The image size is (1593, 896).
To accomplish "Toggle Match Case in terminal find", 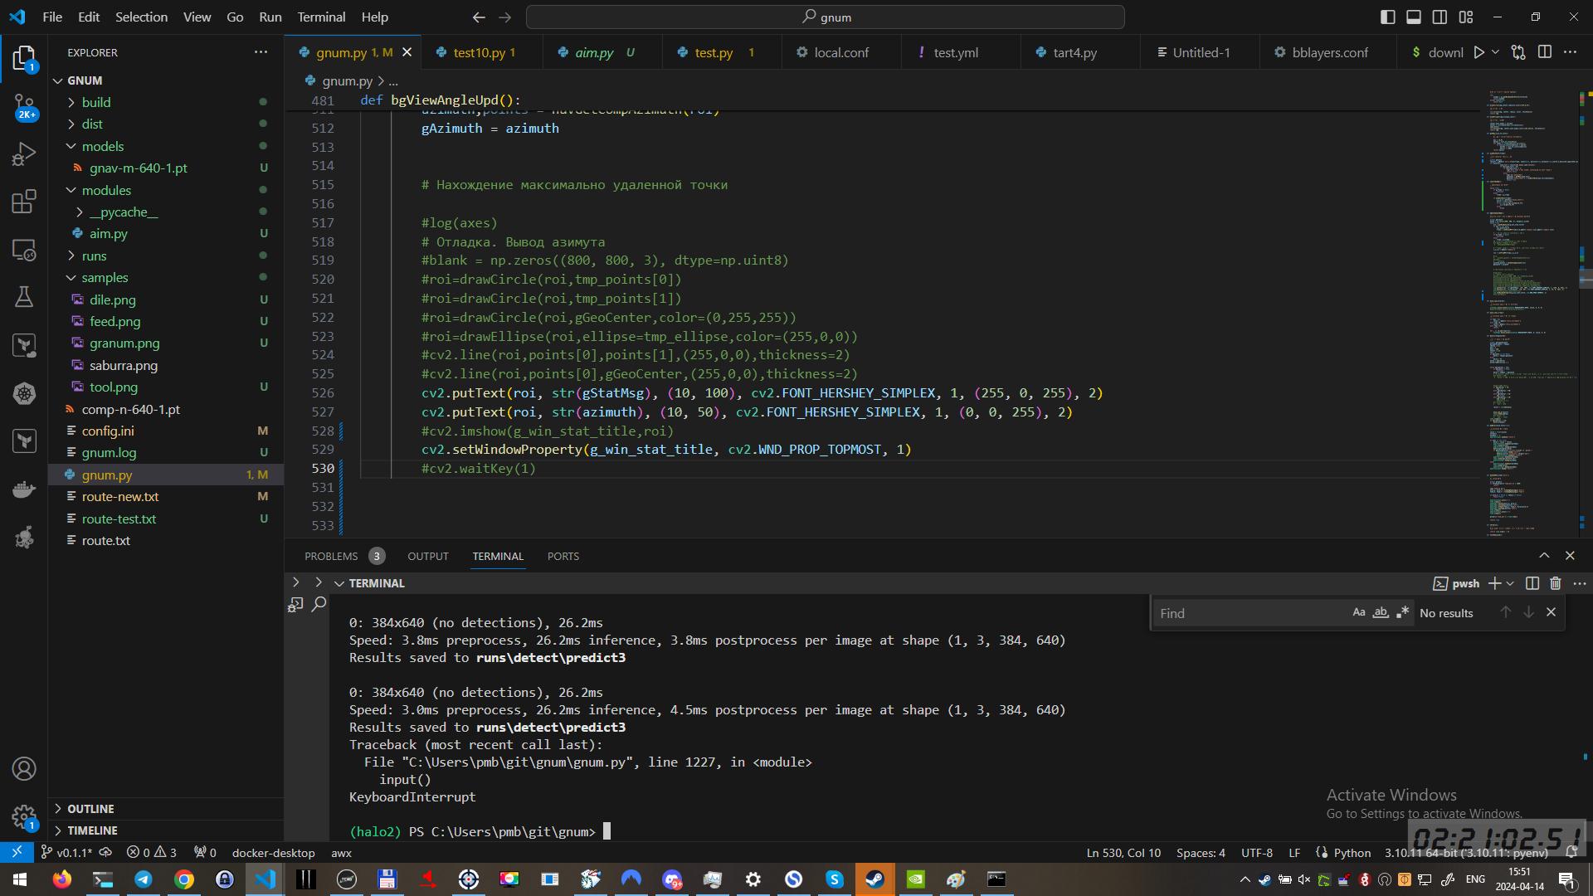I will pos(1359,612).
